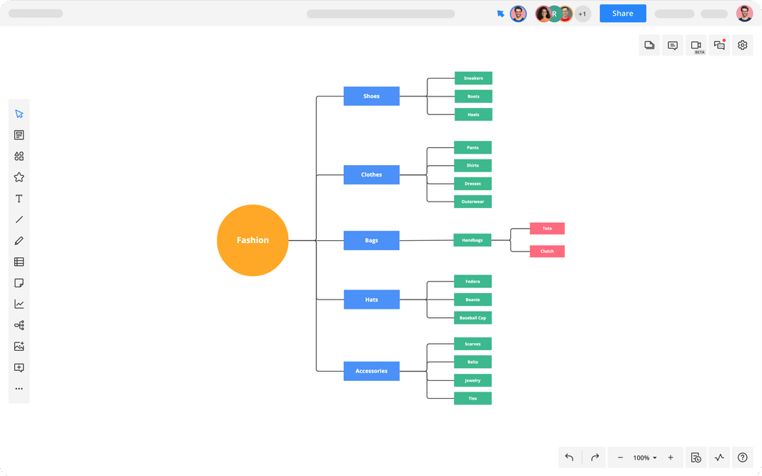Undo the last action
The width and height of the screenshot is (762, 476).
pos(569,457)
